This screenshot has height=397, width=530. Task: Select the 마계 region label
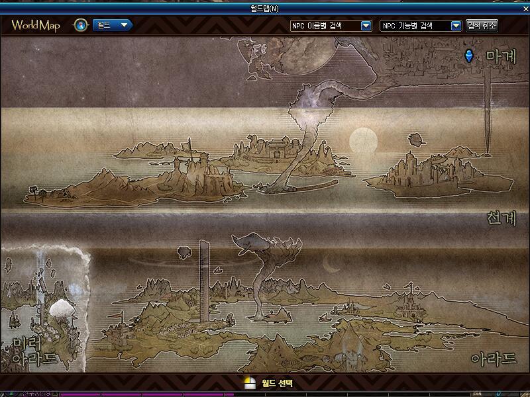(x=502, y=56)
